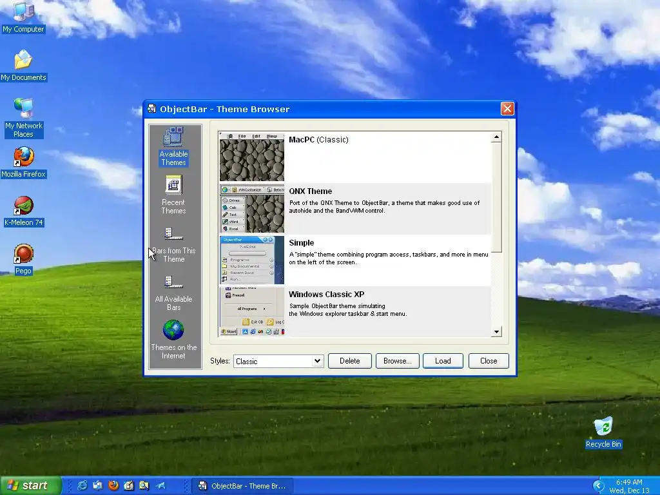The height and width of the screenshot is (495, 660).
Task: Click the taskbar clock
Action: click(x=629, y=486)
